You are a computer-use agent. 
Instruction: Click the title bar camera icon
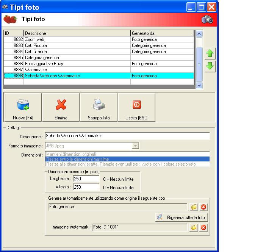[x=5, y=7]
